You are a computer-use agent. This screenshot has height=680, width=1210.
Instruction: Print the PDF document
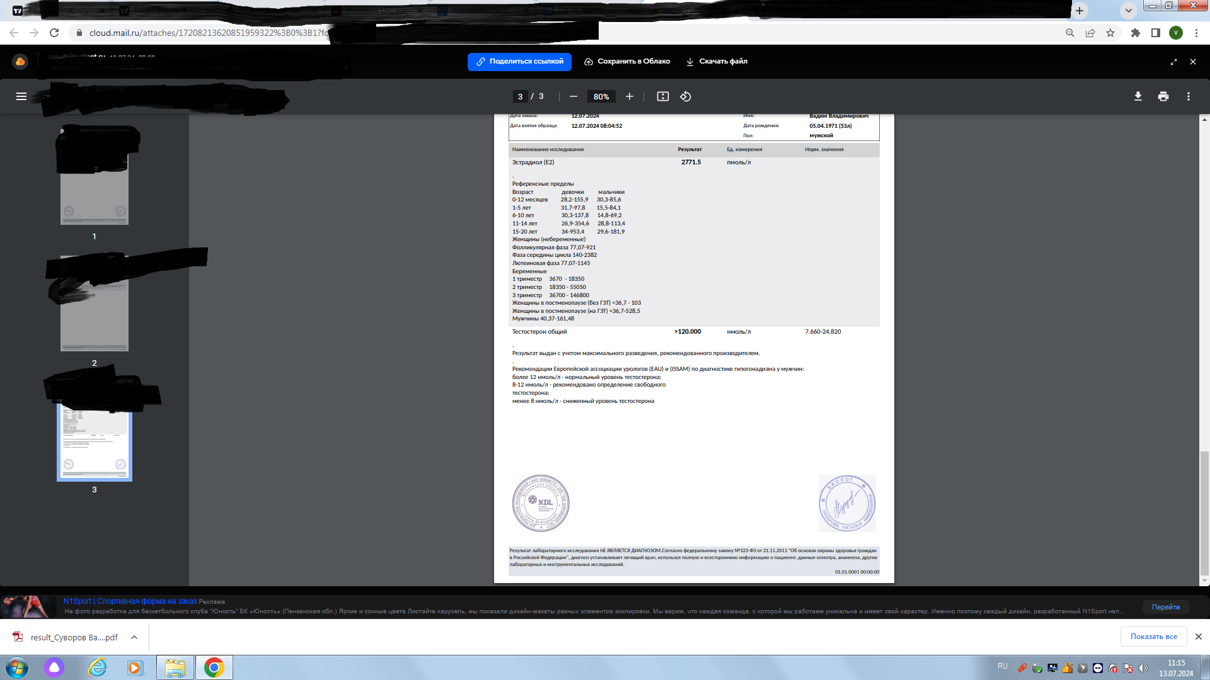(1163, 96)
